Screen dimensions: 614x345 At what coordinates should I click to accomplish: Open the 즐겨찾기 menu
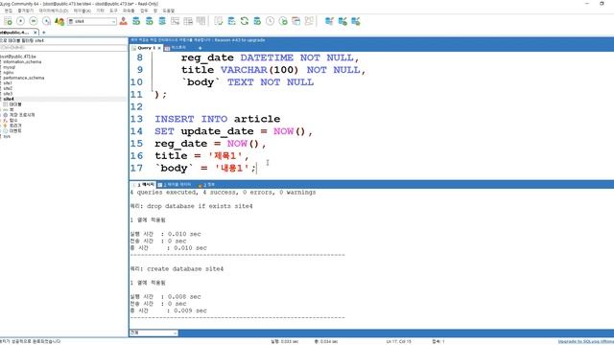tap(26, 11)
